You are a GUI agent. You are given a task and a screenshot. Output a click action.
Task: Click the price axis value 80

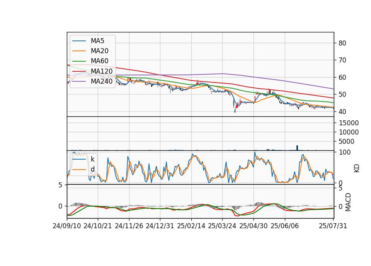tap(342, 43)
